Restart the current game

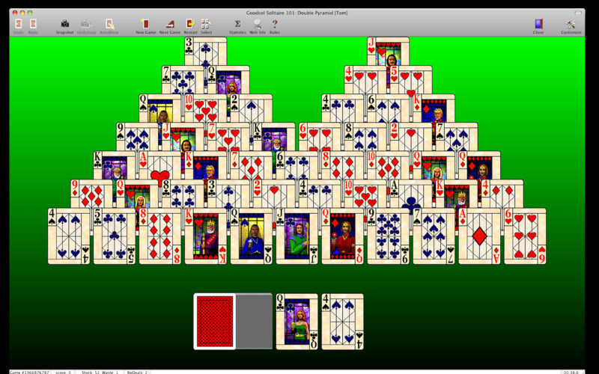tap(190, 24)
